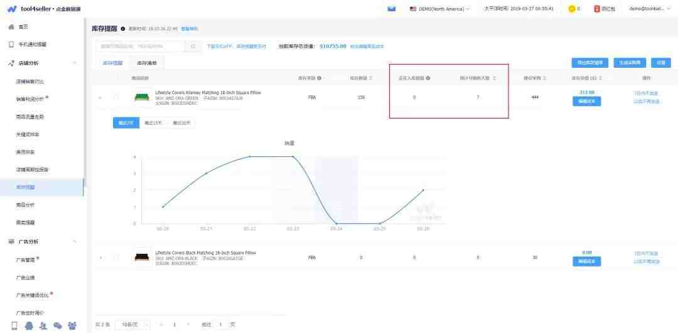Image resolution: width=678 pixels, height=333 pixels.
Task: Click info icon next to 库存类型 column
Action: point(319,78)
